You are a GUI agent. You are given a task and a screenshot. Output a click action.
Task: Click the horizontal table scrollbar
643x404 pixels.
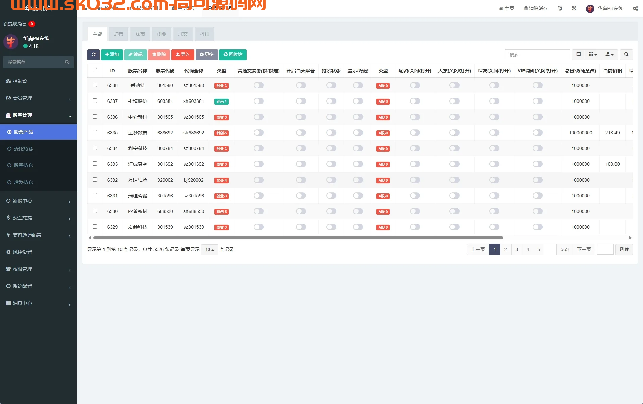tap(298, 238)
